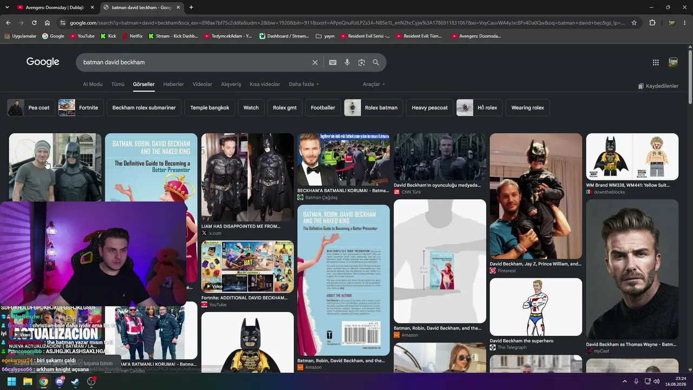Switch to the Videolar tab
The width and height of the screenshot is (693, 390).
[x=202, y=84]
